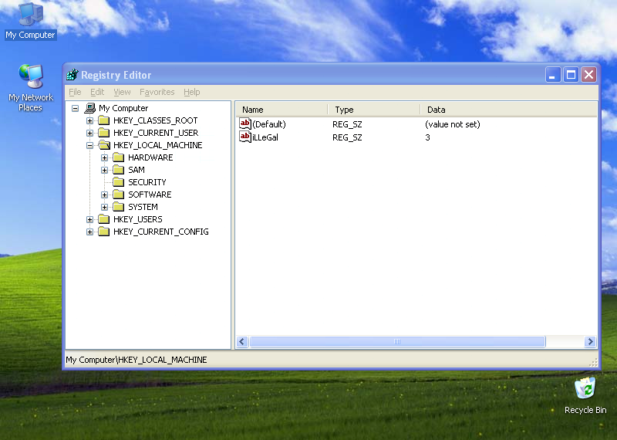Click the horizontal scrollbar thumb
617x440 pixels.
click(397, 341)
